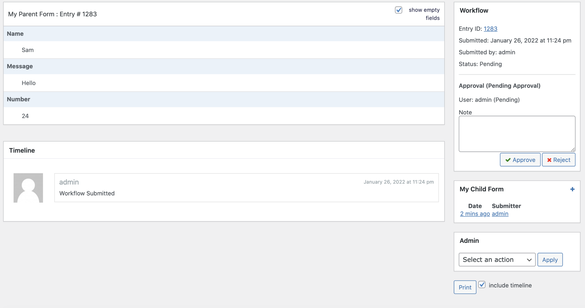
Task: Click the My Child Form panel title
Action: point(481,189)
